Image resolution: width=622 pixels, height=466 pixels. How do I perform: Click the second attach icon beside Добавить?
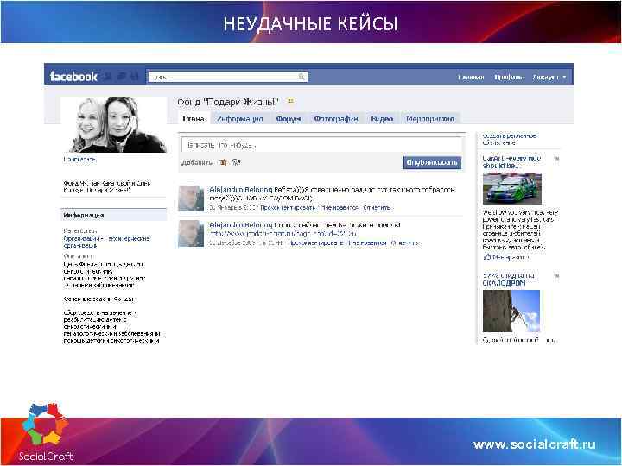coord(237,162)
